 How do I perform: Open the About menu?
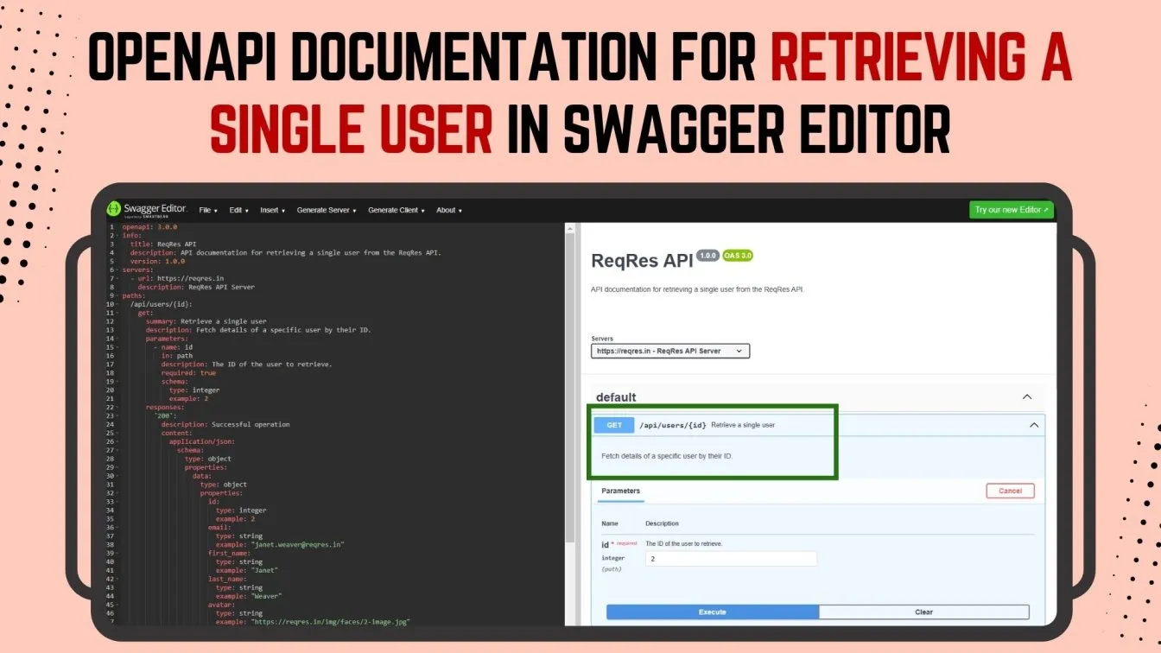449,210
